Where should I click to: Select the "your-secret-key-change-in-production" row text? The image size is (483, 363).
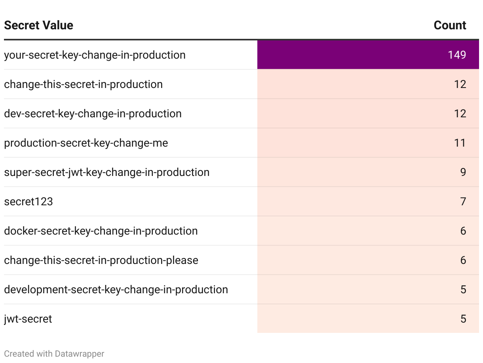(x=95, y=55)
